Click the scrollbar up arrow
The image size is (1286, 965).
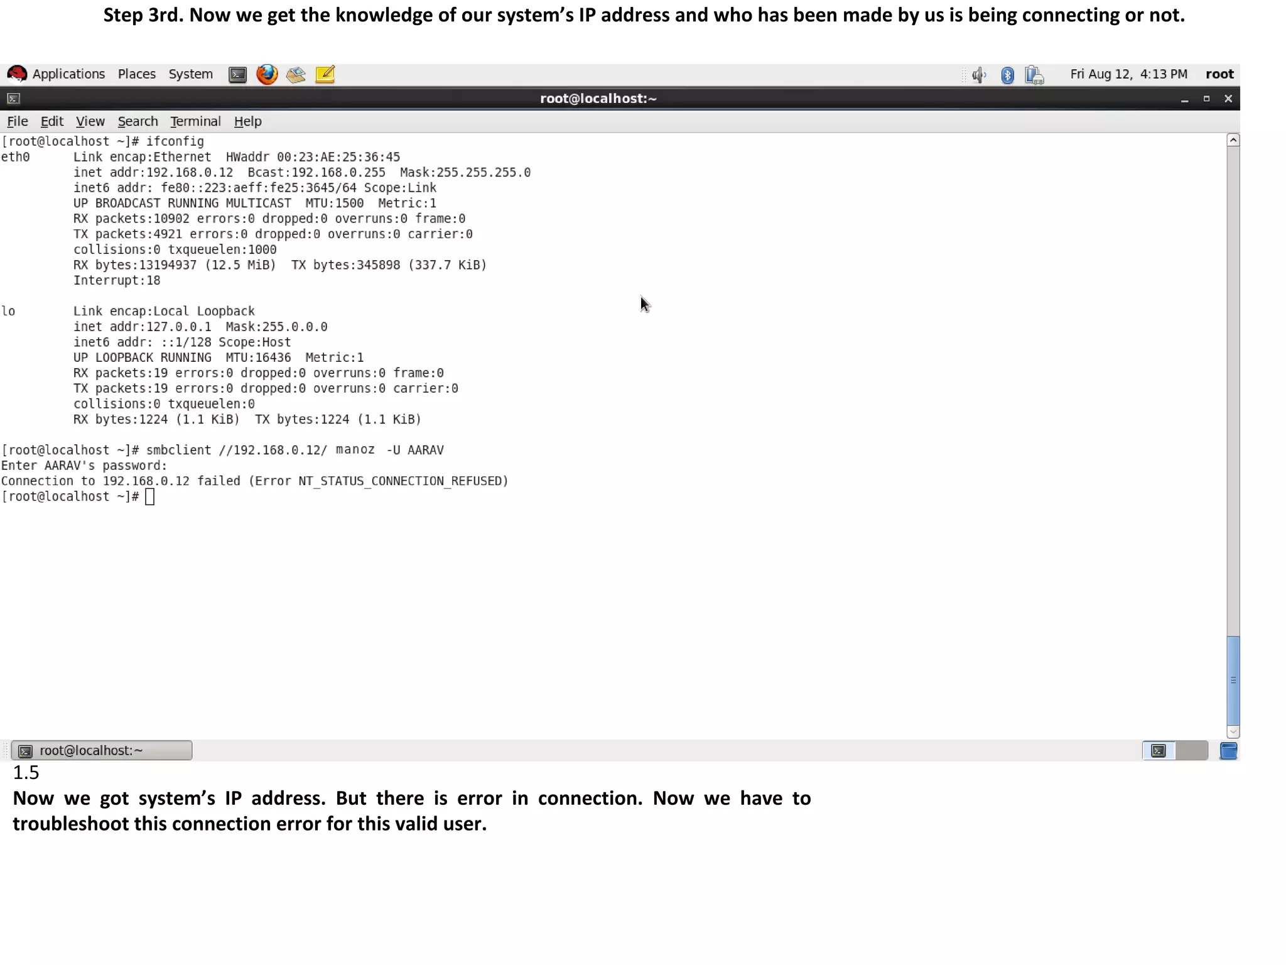pyautogui.click(x=1233, y=140)
